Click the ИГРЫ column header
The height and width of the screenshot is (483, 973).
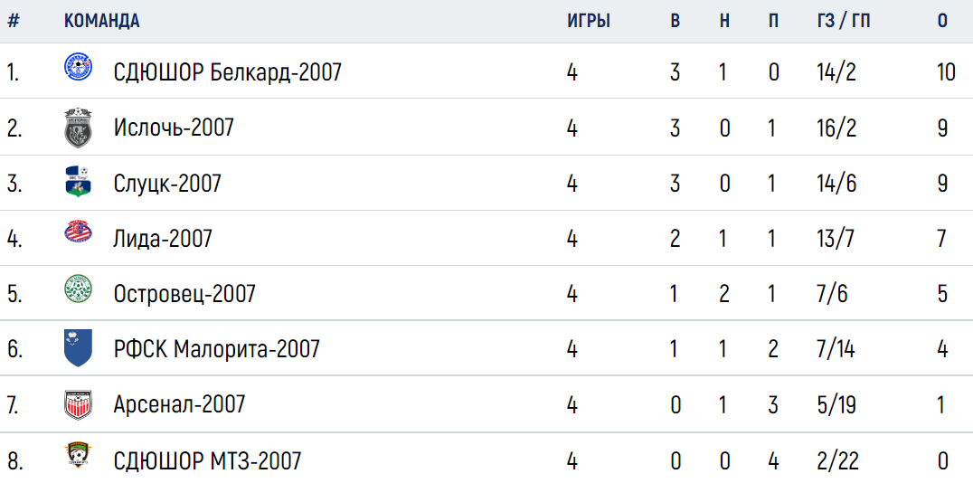pyautogui.click(x=589, y=21)
